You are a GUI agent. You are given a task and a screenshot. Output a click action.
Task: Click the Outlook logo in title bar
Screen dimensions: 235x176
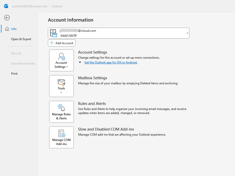6,6
